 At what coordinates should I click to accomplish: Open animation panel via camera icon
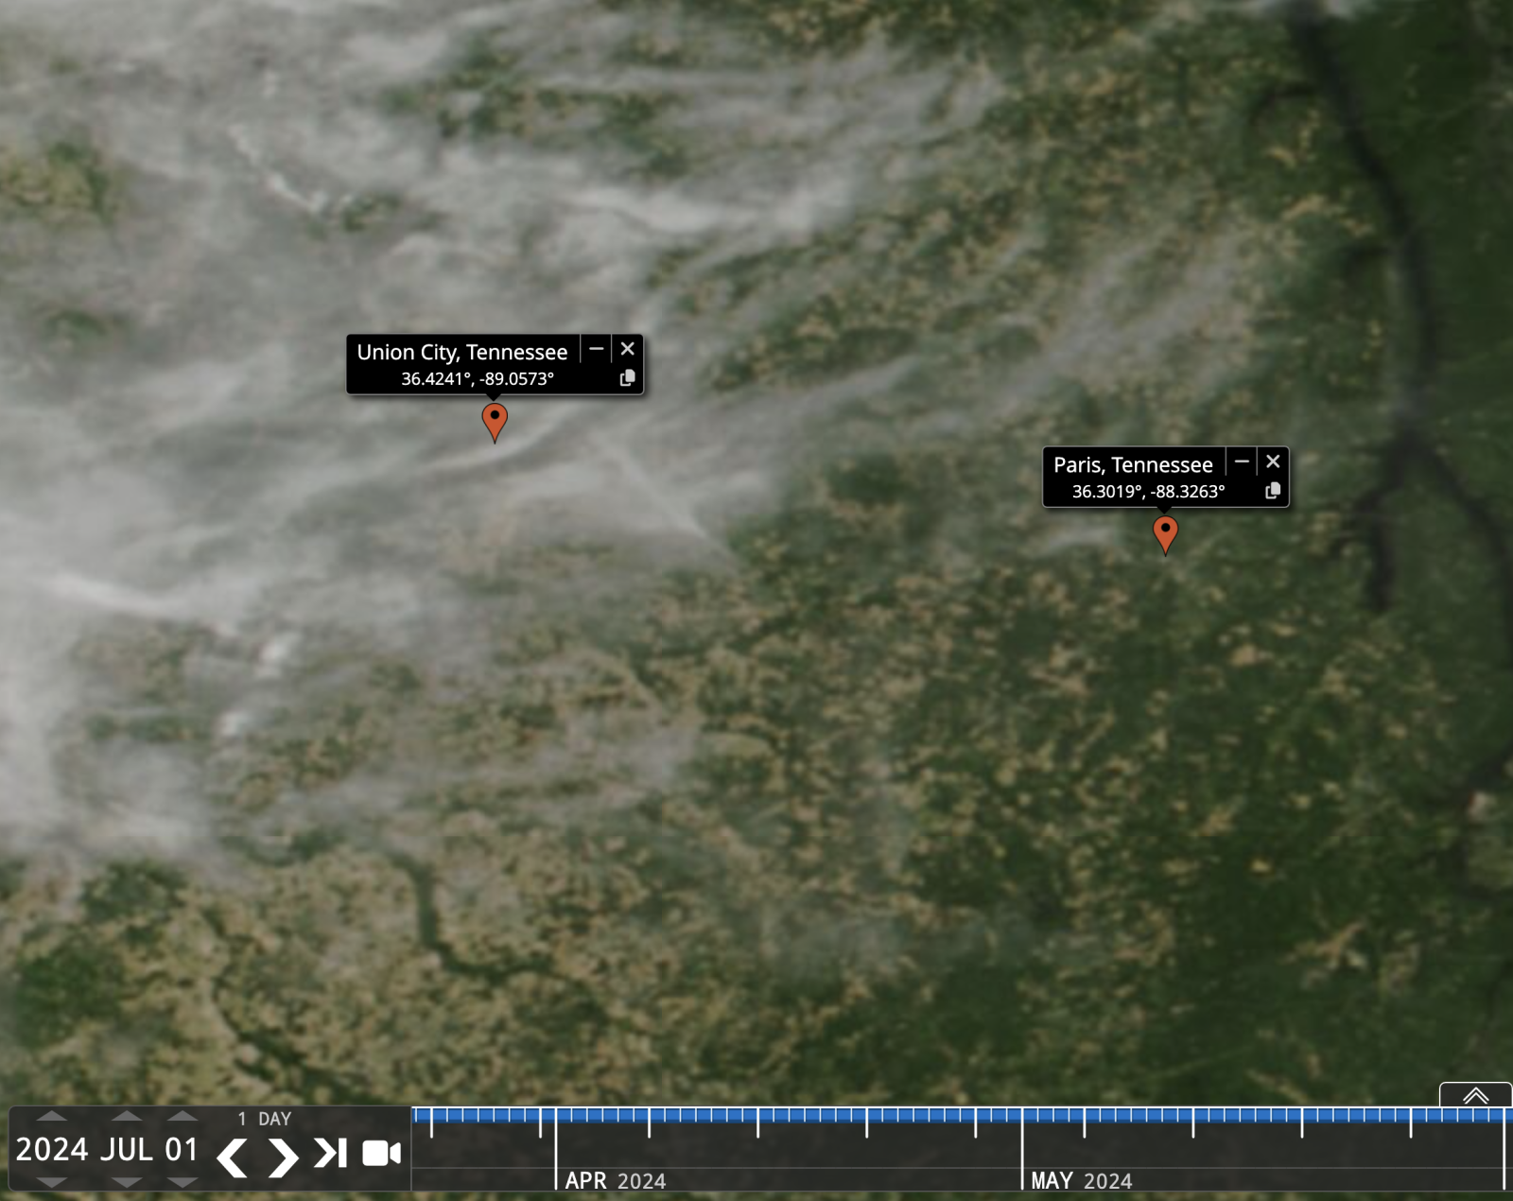click(382, 1154)
